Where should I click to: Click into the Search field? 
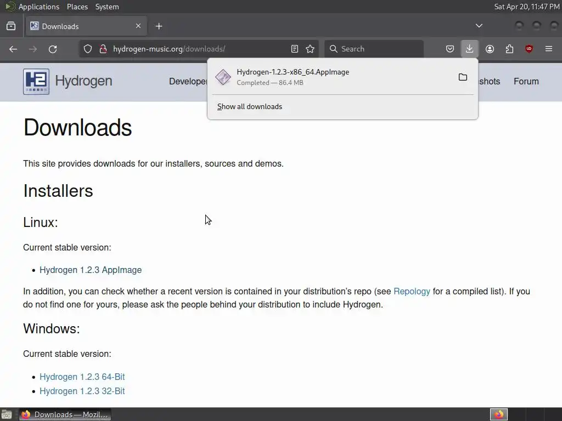coord(374,49)
